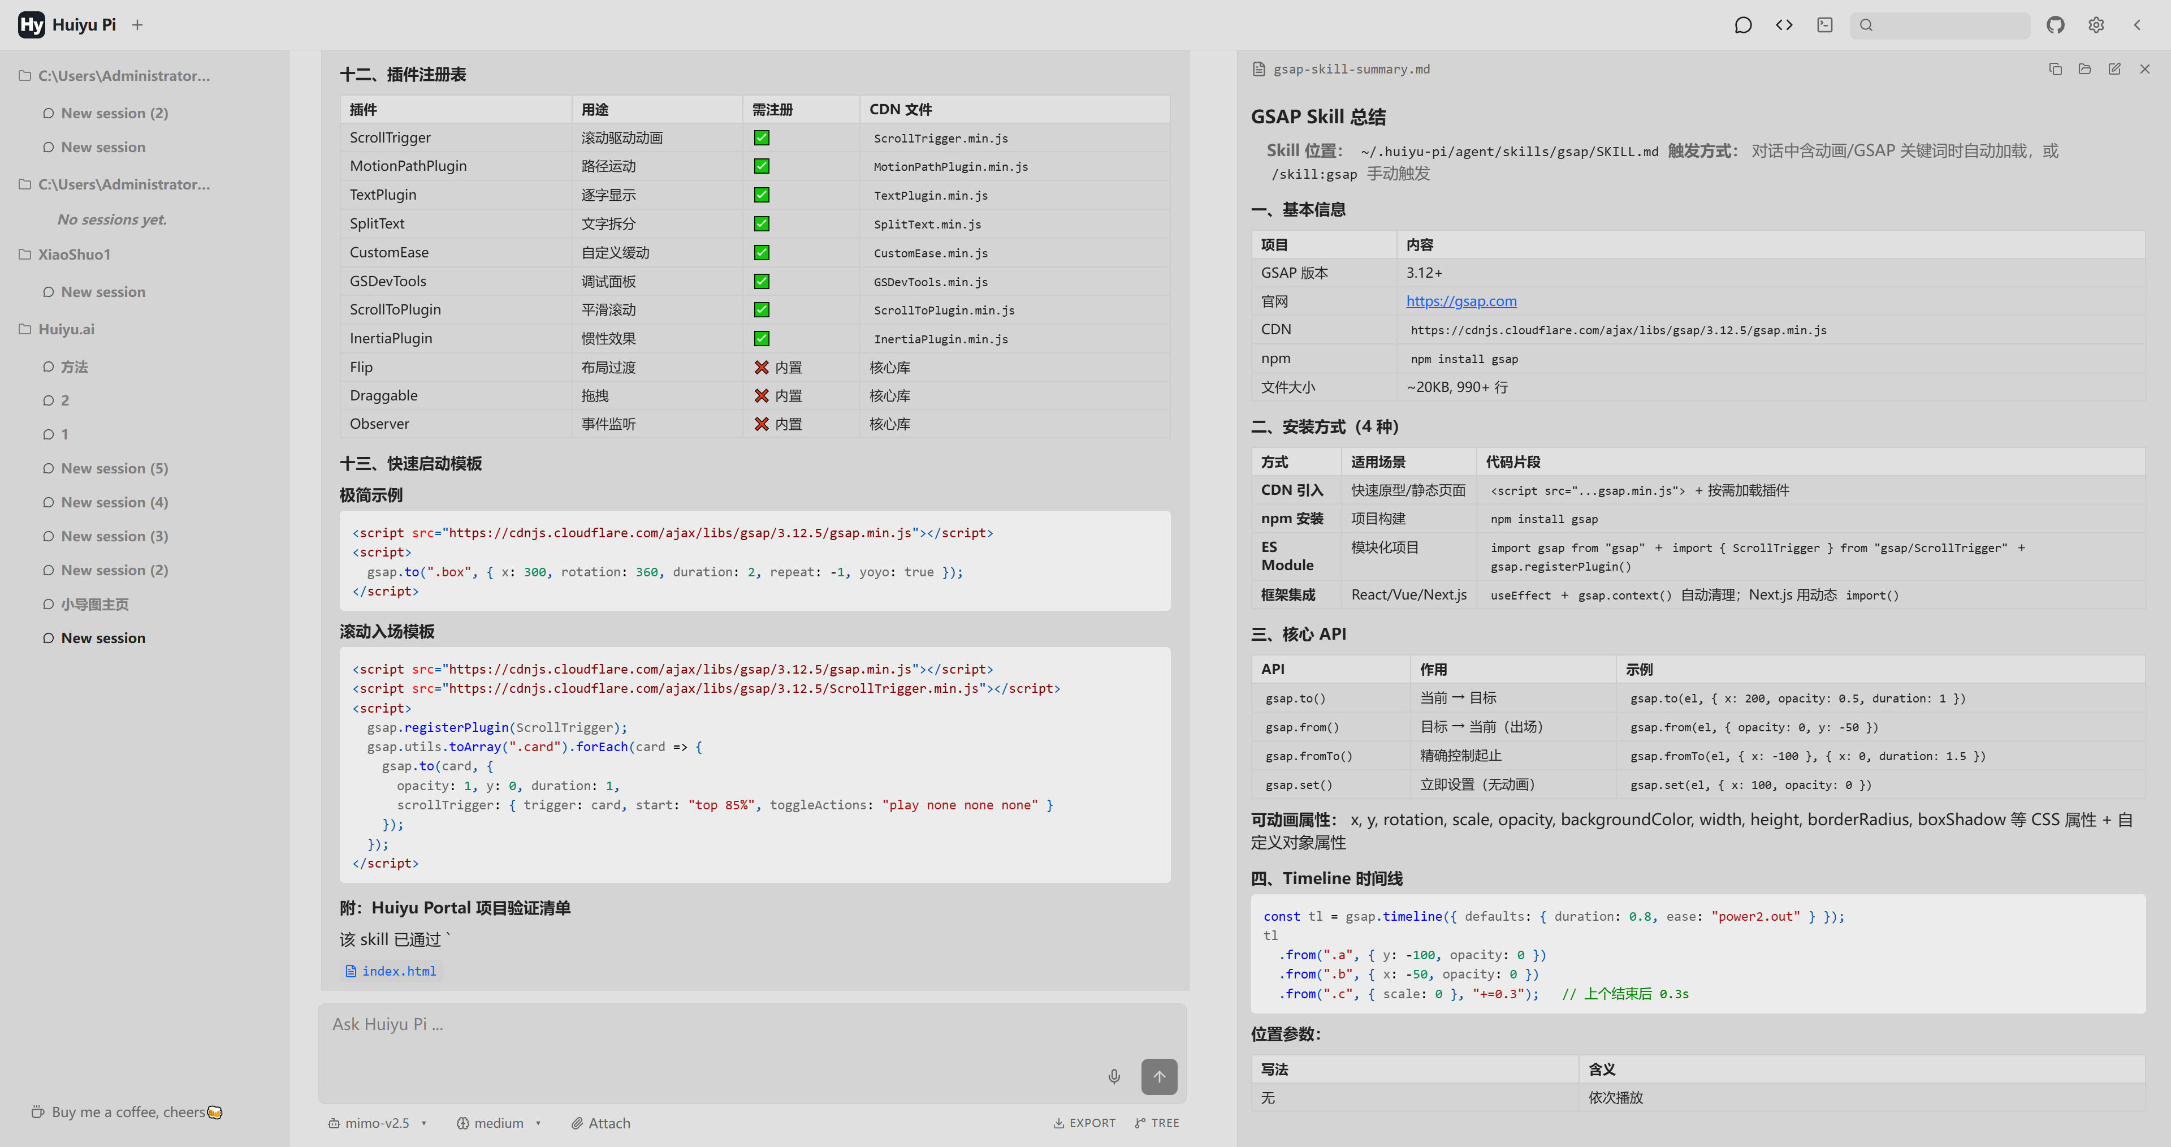This screenshot has height=1147, width=2171.
Task: Send message with the up arrow button
Action: (1159, 1076)
